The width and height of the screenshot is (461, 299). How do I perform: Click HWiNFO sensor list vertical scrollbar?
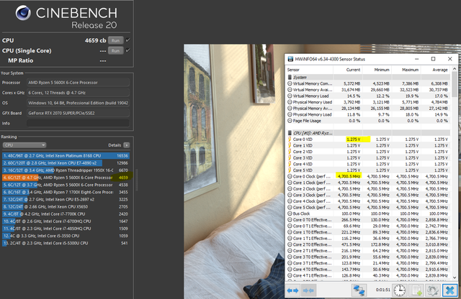[x=455, y=85]
